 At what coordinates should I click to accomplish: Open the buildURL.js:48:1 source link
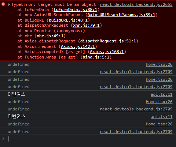(68, 20)
